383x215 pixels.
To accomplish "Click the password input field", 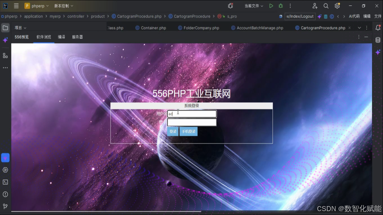I will (x=192, y=122).
